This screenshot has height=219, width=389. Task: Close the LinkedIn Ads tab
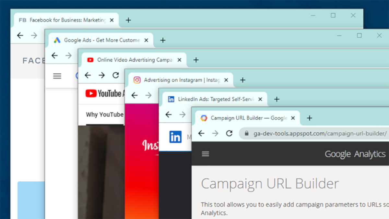pos(260,99)
